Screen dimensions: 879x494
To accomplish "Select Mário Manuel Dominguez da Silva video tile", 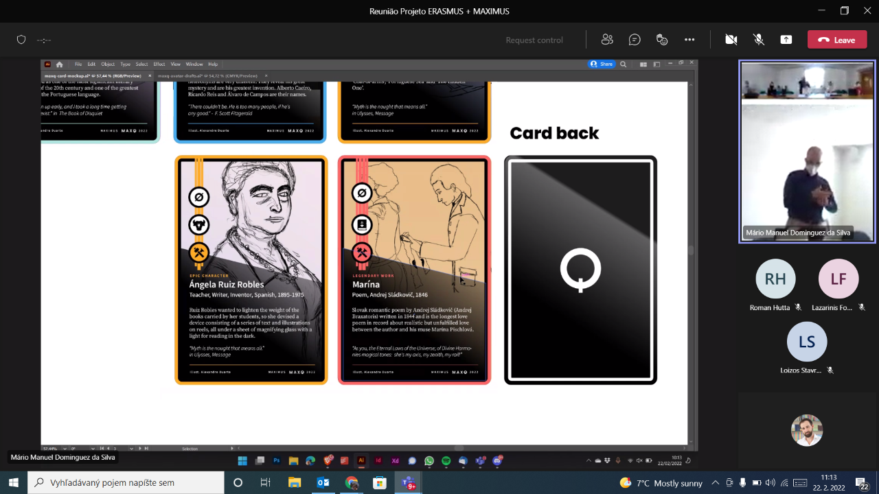I will pyautogui.click(x=807, y=151).
